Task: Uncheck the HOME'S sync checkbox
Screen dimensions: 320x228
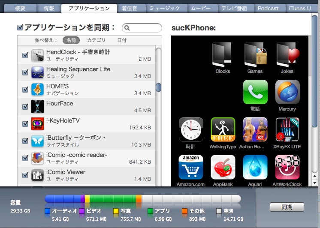Action: click(x=25, y=89)
